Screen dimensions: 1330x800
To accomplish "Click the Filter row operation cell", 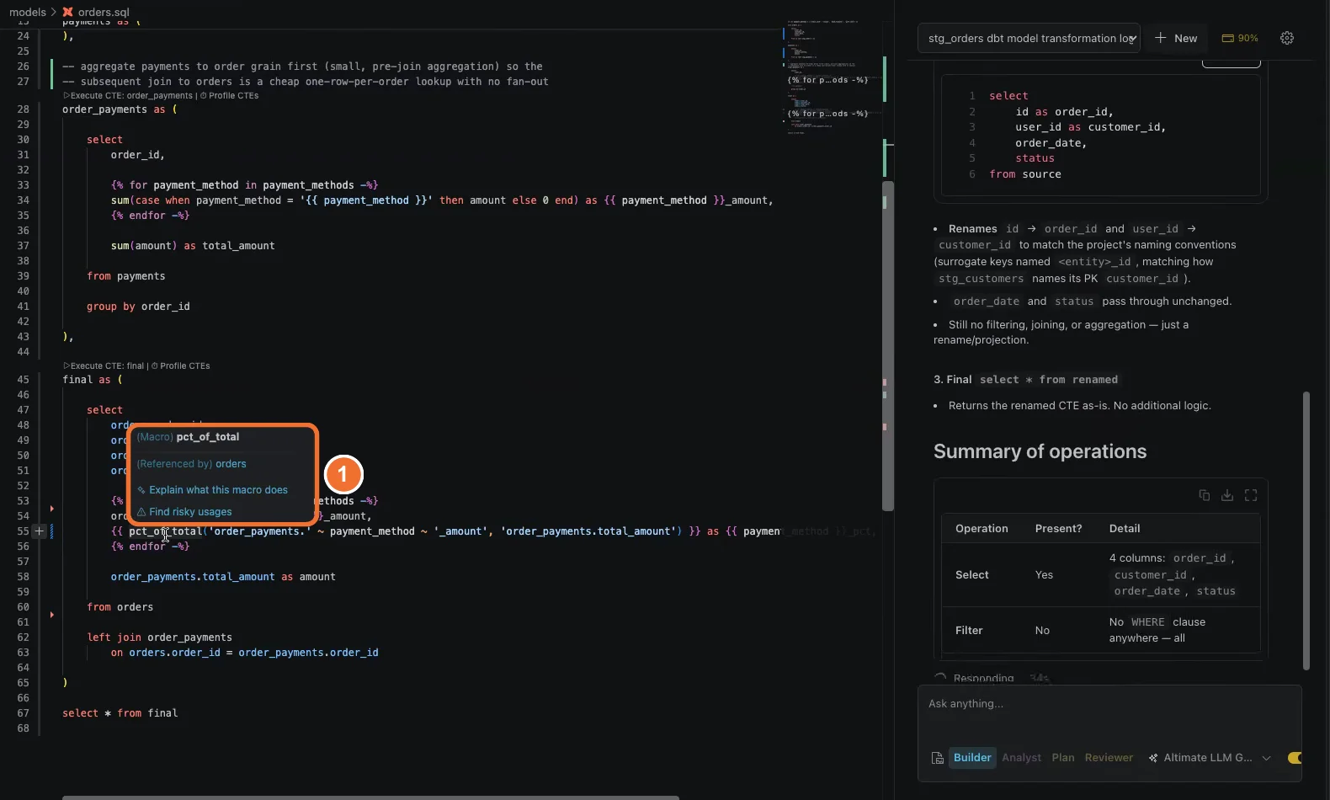I will click(969, 630).
